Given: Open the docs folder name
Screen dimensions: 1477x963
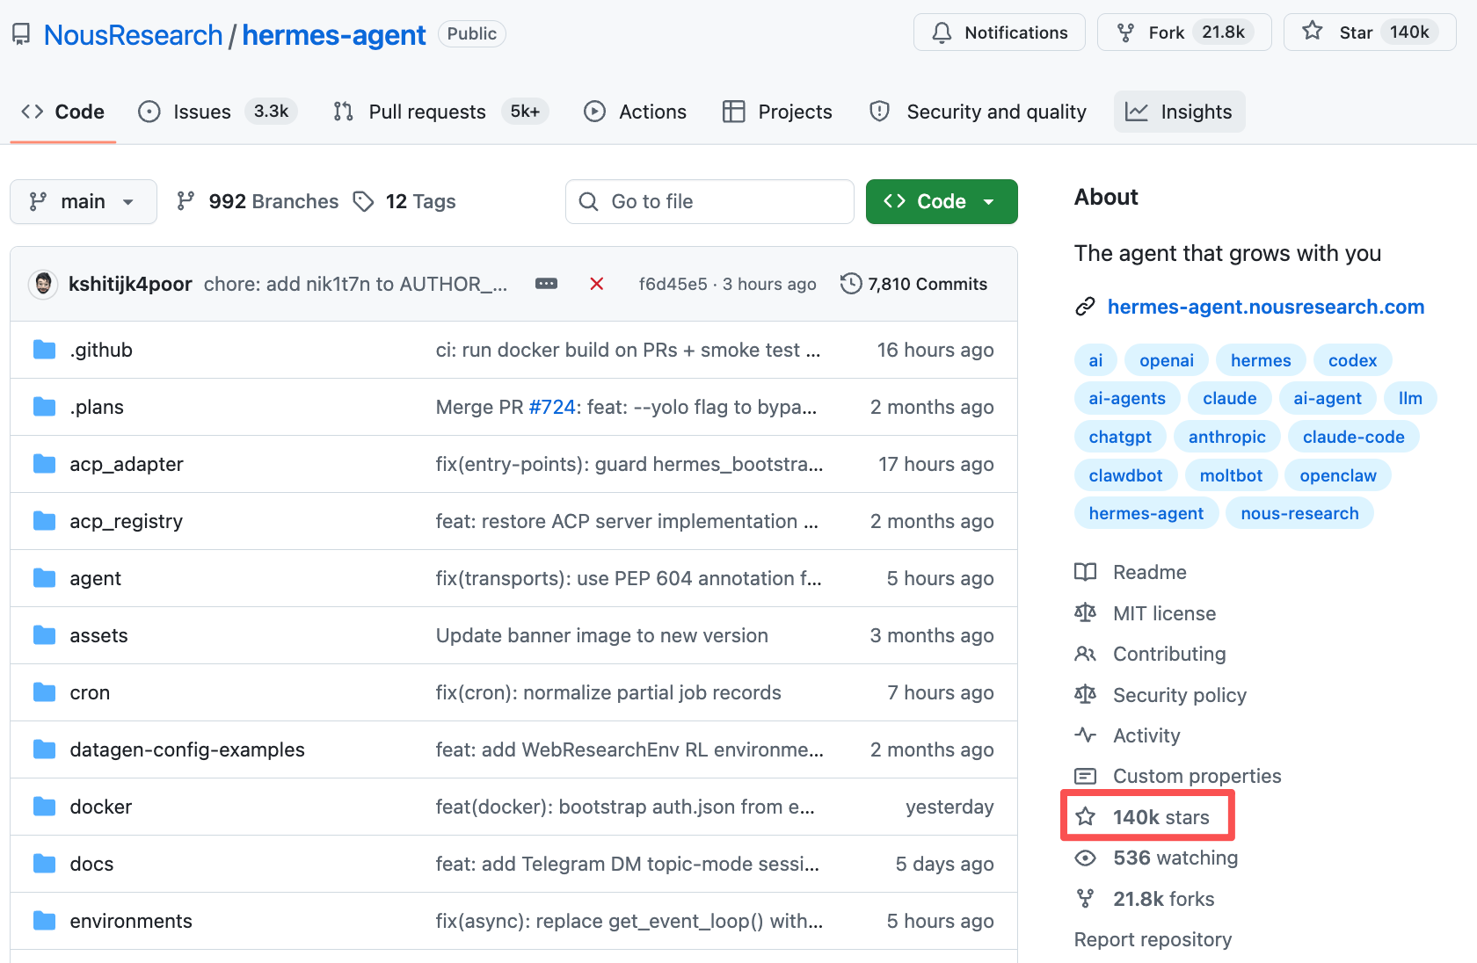Looking at the screenshot, I should (x=92, y=864).
